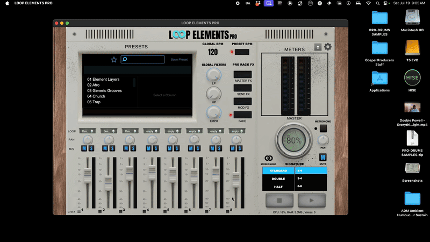Select 02 Afro preset category
The width and height of the screenshot is (430, 242).
(93, 85)
